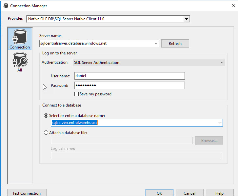
Task: Click the 'User name:' label
Action: point(60,76)
